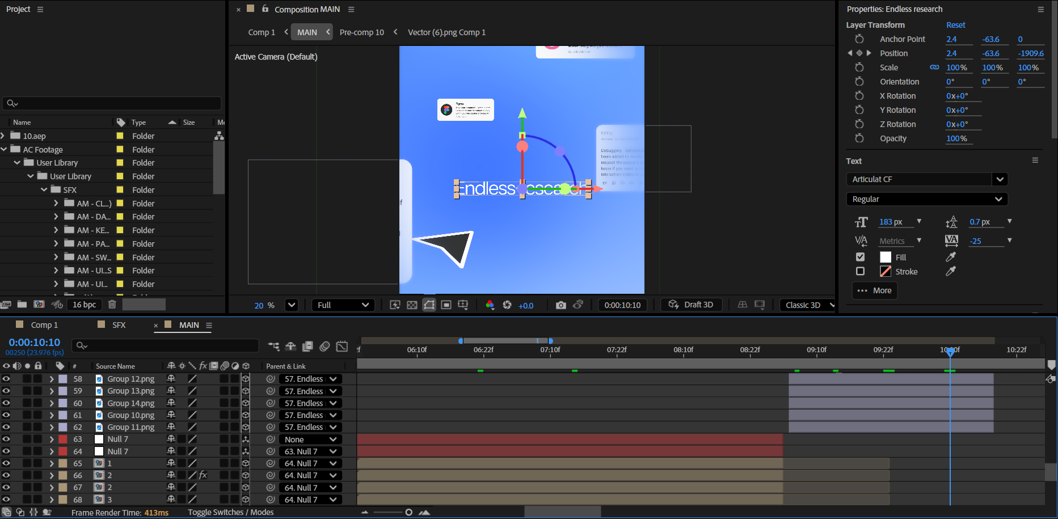Click the channel and color management icon
Screen dimensions: 1058x519
[x=490, y=305]
